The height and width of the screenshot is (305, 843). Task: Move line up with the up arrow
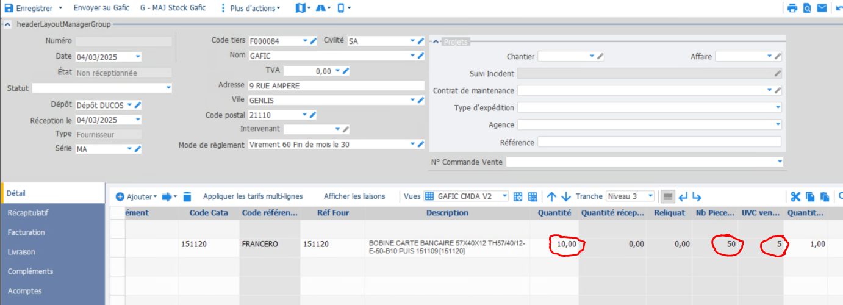pos(551,196)
